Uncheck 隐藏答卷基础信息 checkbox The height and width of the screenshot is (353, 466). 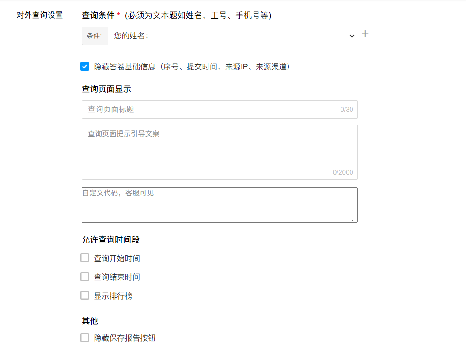[x=85, y=66]
